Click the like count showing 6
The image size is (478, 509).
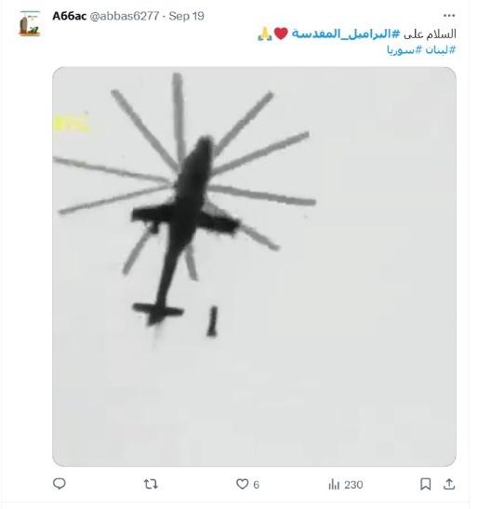click(256, 485)
